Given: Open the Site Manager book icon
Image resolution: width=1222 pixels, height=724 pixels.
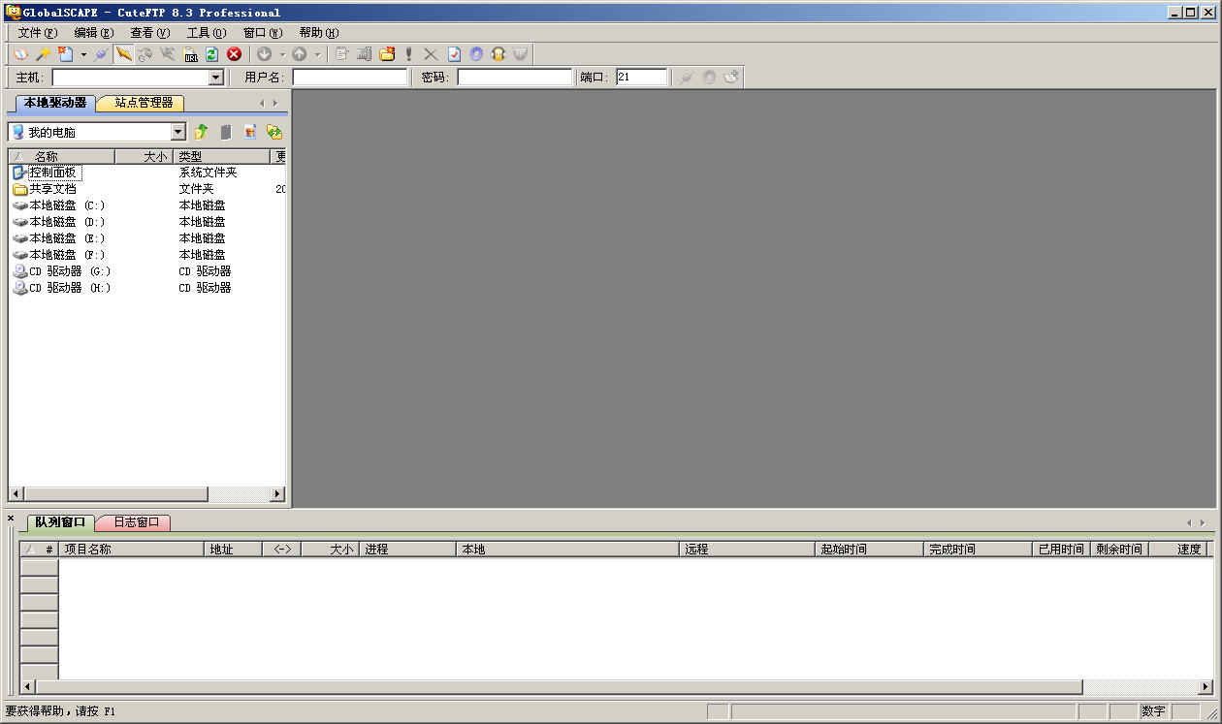Looking at the screenshot, I should point(20,54).
